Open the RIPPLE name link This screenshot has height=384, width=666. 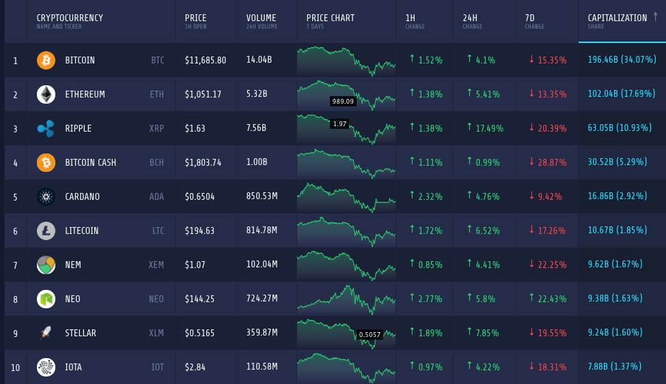(78, 128)
